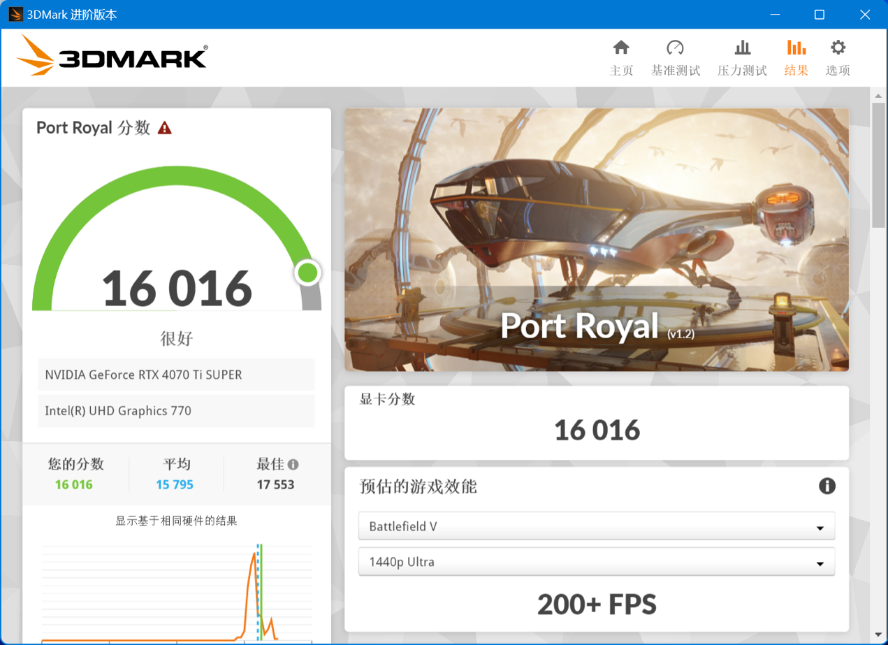Viewport: 888px width, 645px height.
Task: Click the scrollbar up arrow
Action: point(879,95)
